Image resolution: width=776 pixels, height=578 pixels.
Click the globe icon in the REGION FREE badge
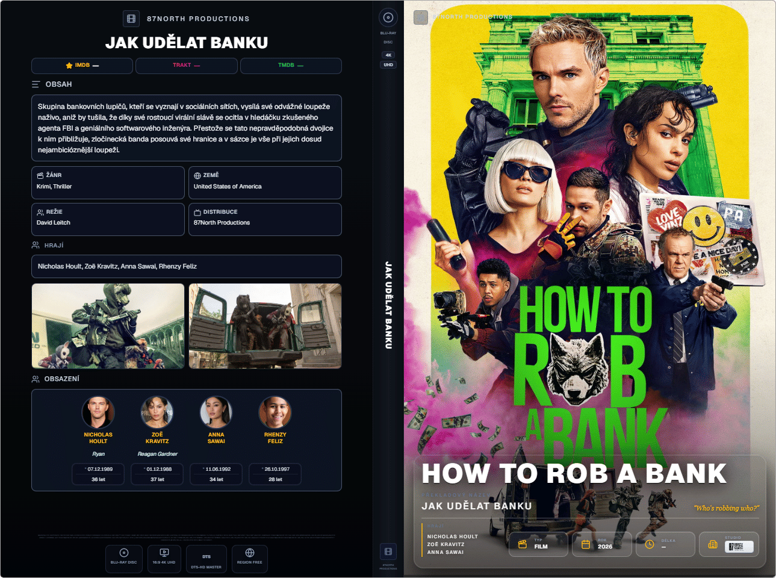click(x=250, y=553)
